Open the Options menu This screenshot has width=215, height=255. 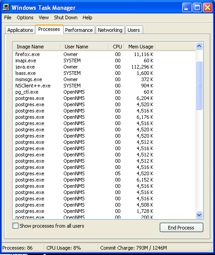[x=25, y=17]
